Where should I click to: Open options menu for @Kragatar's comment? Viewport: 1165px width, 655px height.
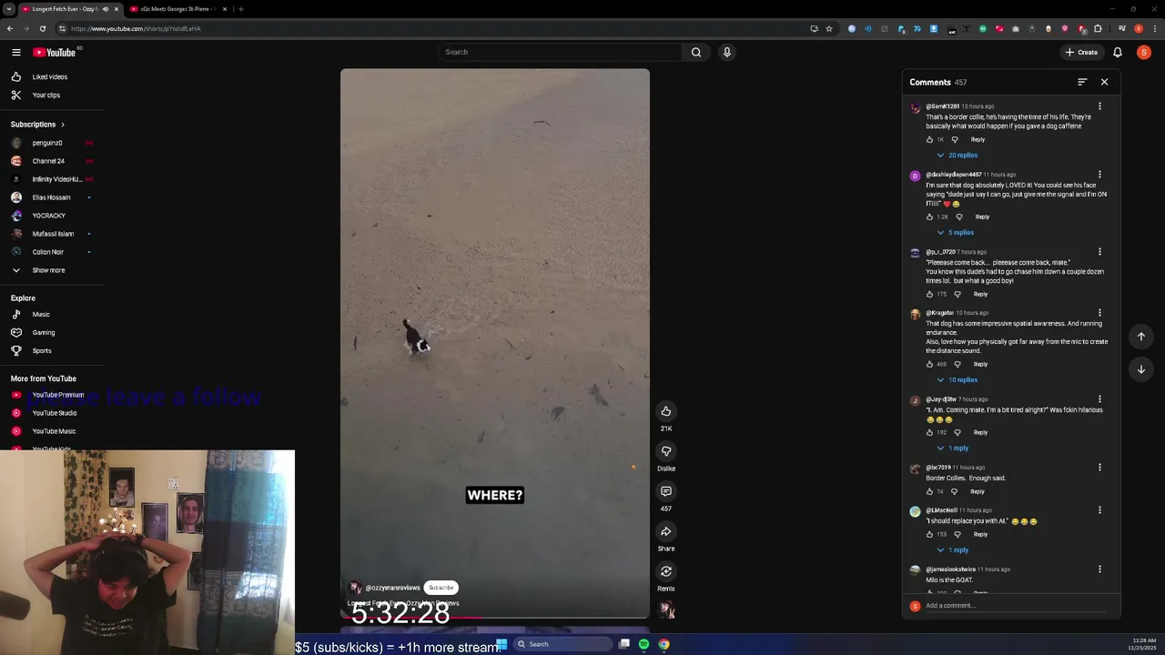1099,313
